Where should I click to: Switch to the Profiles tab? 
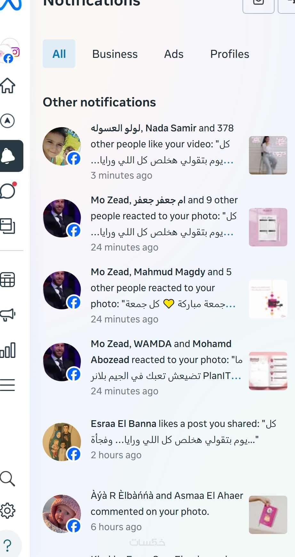pyautogui.click(x=230, y=54)
